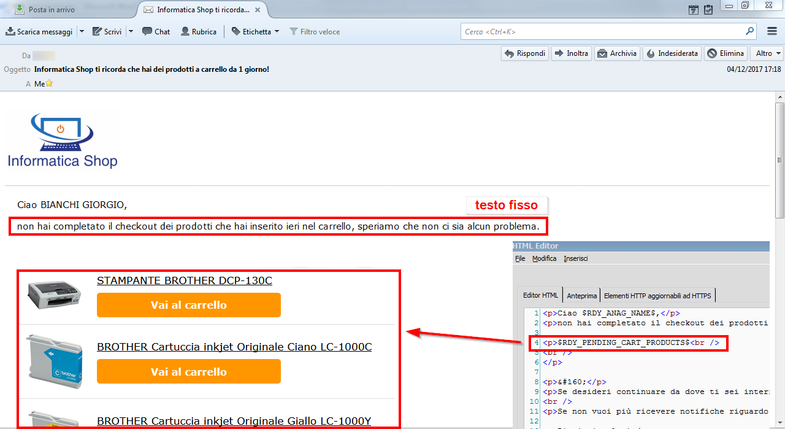Open BROTHER Cartuccia Giallo LC-1000Y link
Image resolution: width=785 pixels, height=429 pixels.
pyautogui.click(x=234, y=421)
